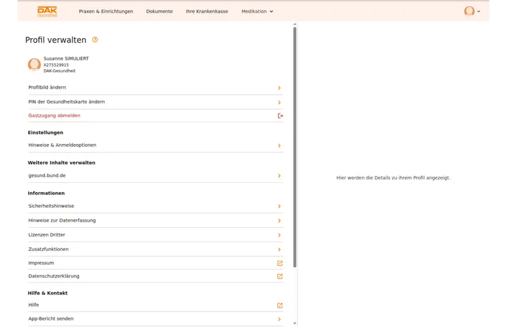The width and height of the screenshot is (525, 328).
Task: Click the scrollbar up arrow
Action: click(x=295, y=24)
